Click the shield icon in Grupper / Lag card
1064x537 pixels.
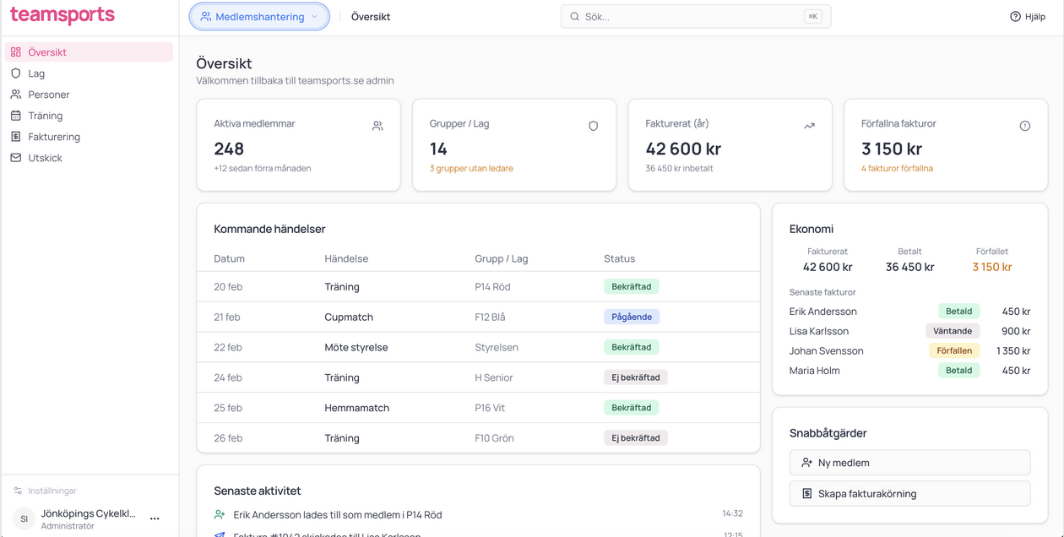click(593, 126)
